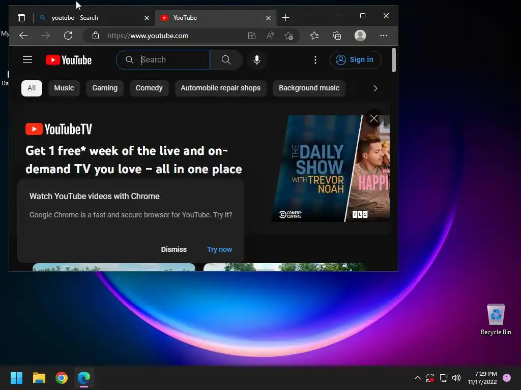521x390 pixels.
Task: Open File Explorer from the taskbar
Action: point(39,378)
